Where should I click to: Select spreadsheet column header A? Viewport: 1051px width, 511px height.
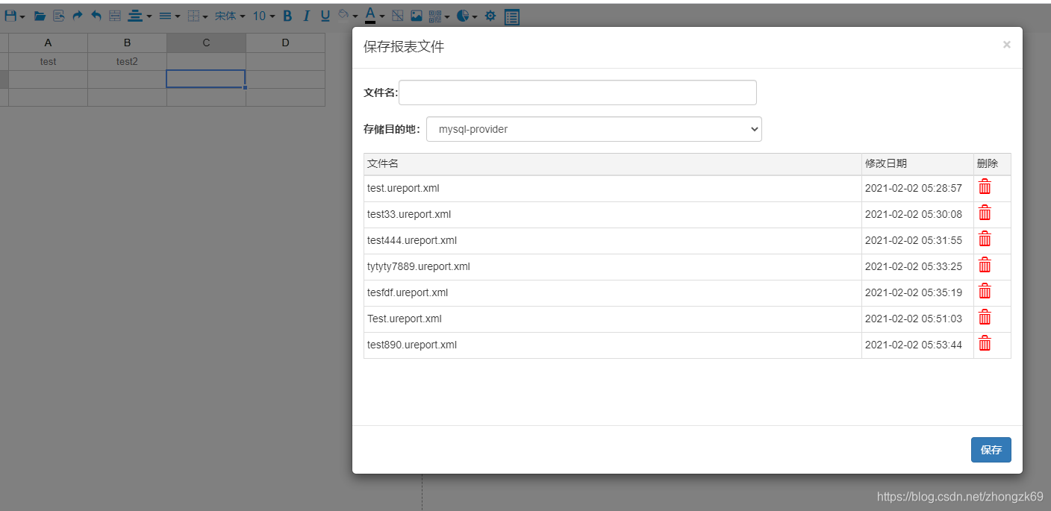click(49, 43)
